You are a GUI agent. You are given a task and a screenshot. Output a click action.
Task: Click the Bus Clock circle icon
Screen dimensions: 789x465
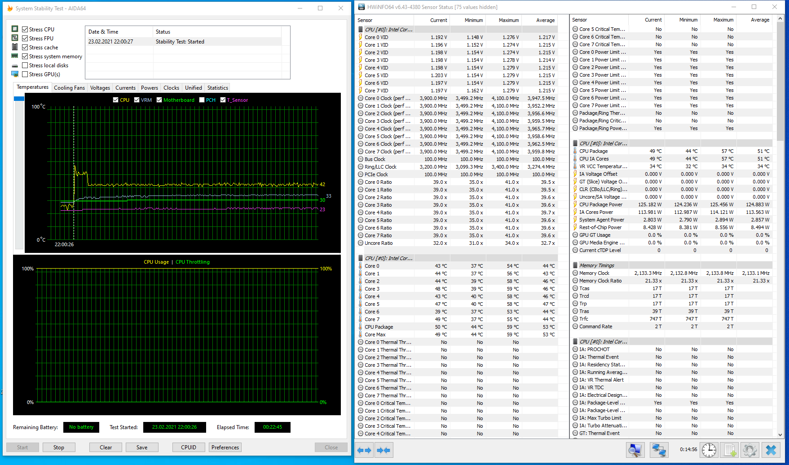coord(361,159)
